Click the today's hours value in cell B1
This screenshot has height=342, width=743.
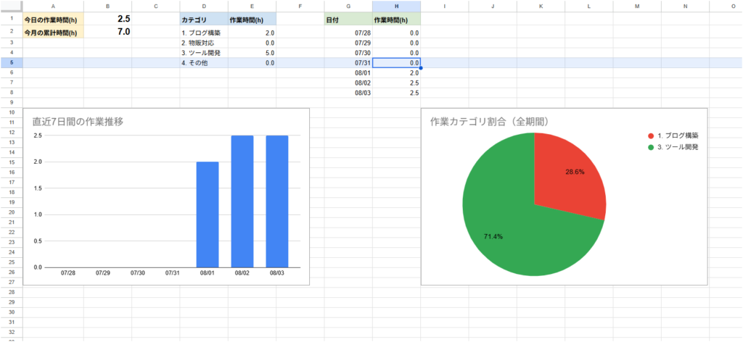[108, 20]
